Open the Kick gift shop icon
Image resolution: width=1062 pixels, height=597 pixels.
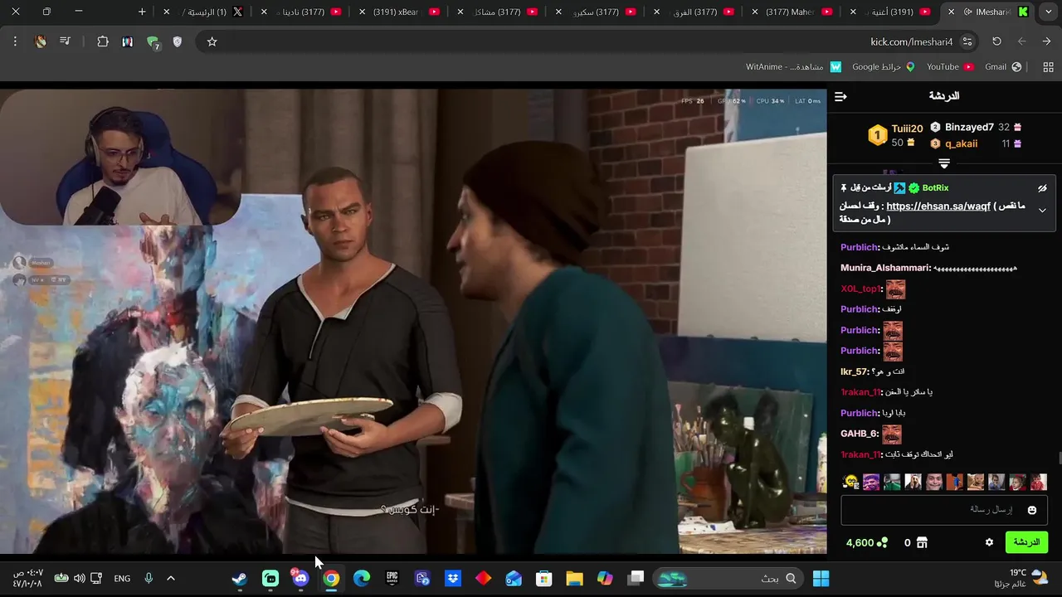tap(922, 542)
